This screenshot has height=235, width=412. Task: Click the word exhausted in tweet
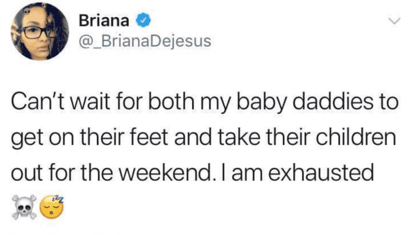point(321,172)
